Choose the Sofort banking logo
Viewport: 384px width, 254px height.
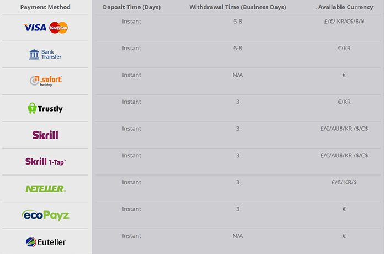[x=46, y=81]
